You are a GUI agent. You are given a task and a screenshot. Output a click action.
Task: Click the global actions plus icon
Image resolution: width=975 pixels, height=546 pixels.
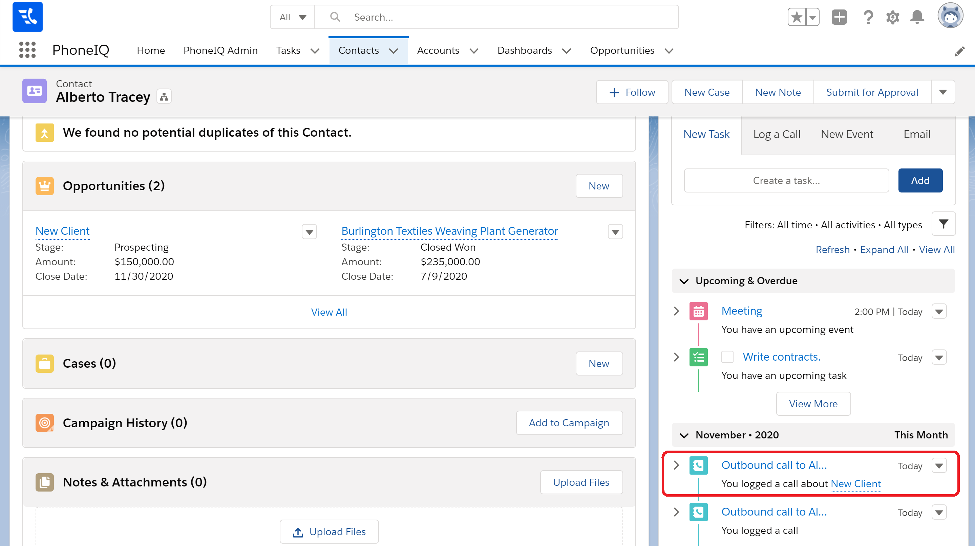[839, 17]
